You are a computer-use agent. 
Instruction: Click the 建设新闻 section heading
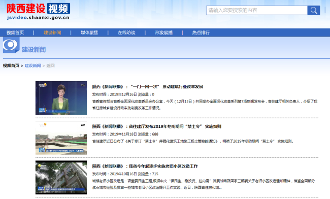tap(34, 50)
